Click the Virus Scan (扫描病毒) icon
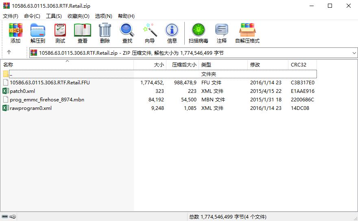 (x=198, y=30)
